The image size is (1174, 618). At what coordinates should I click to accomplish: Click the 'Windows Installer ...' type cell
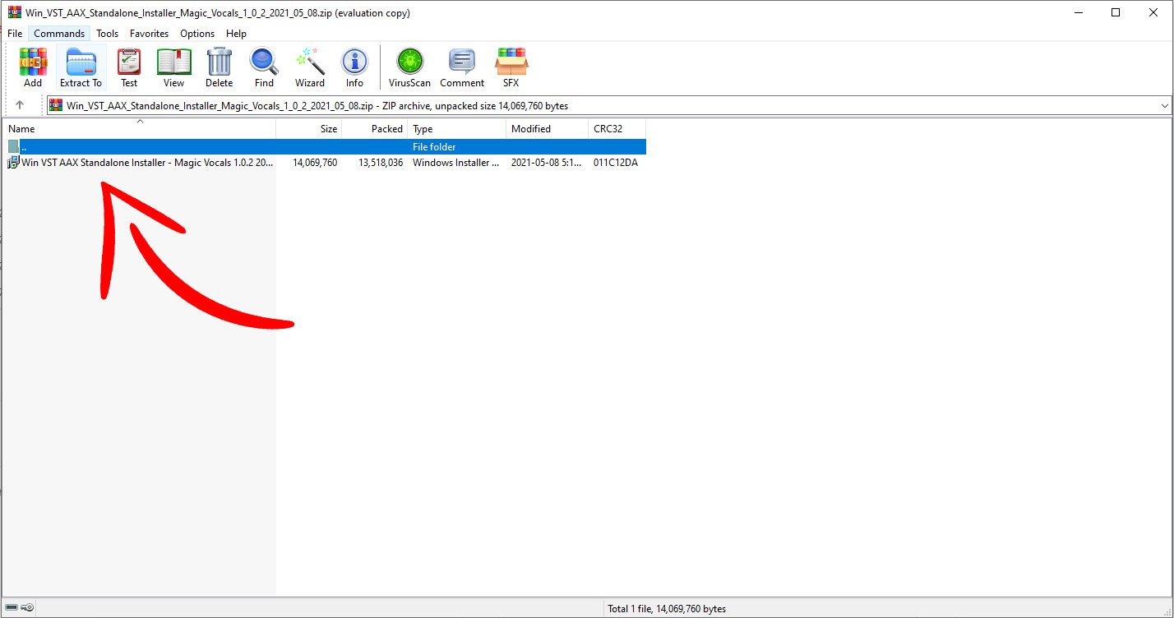coord(456,163)
